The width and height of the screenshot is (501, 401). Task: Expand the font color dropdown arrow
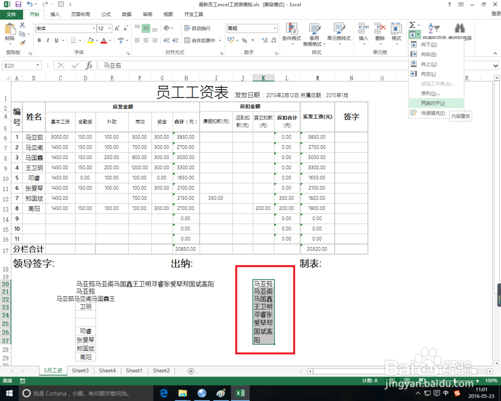click(110, 41)
